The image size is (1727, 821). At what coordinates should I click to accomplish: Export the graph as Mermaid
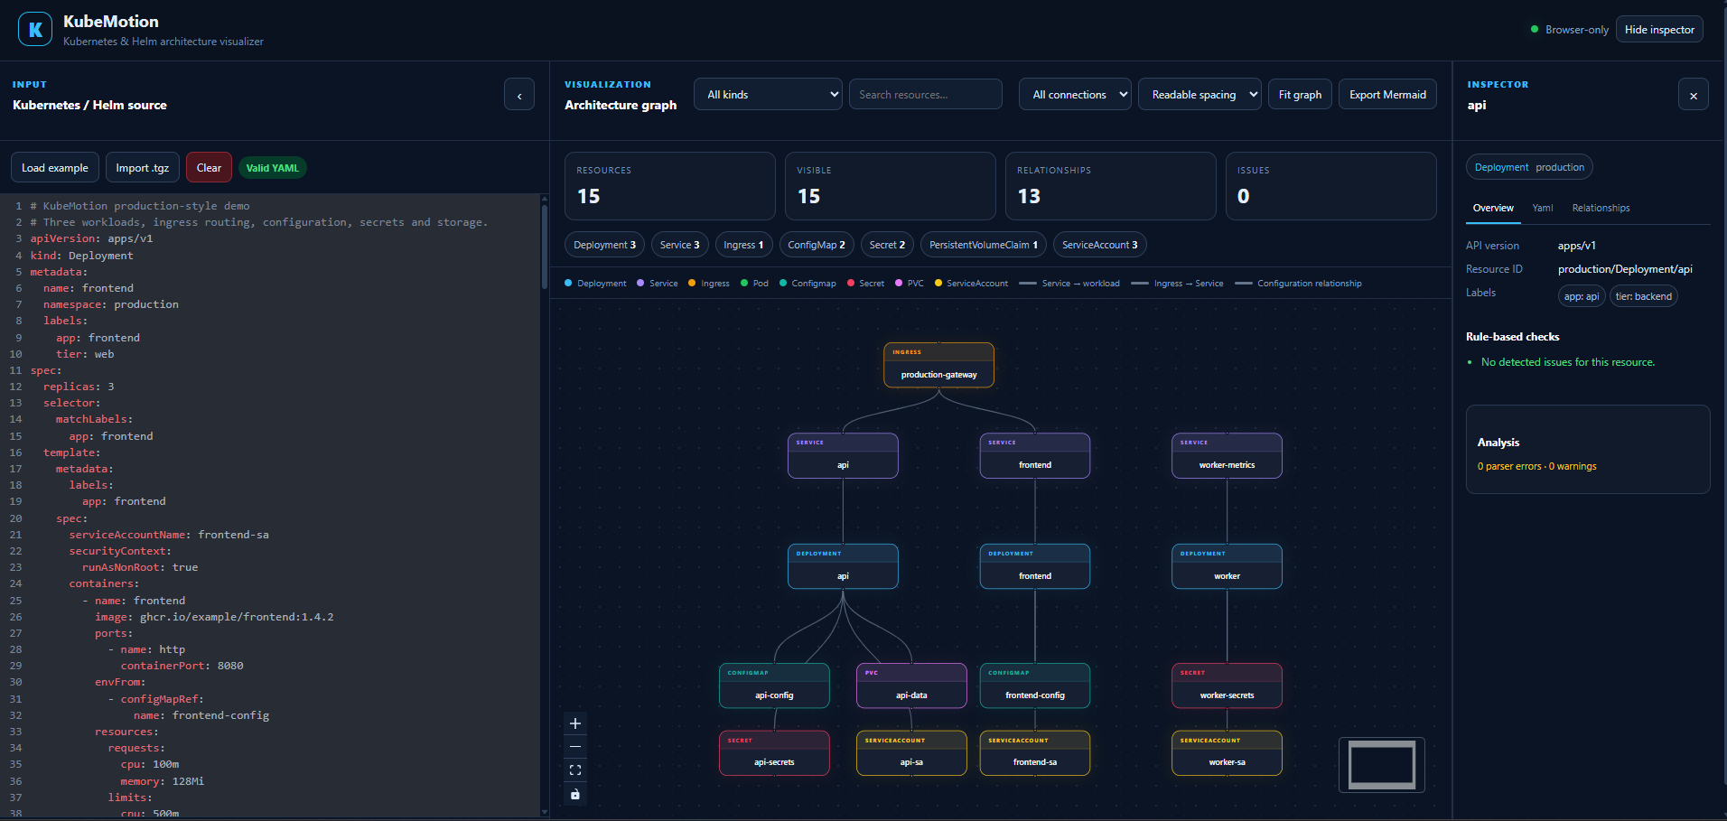pyautogui.click(x=1387, y=94)
